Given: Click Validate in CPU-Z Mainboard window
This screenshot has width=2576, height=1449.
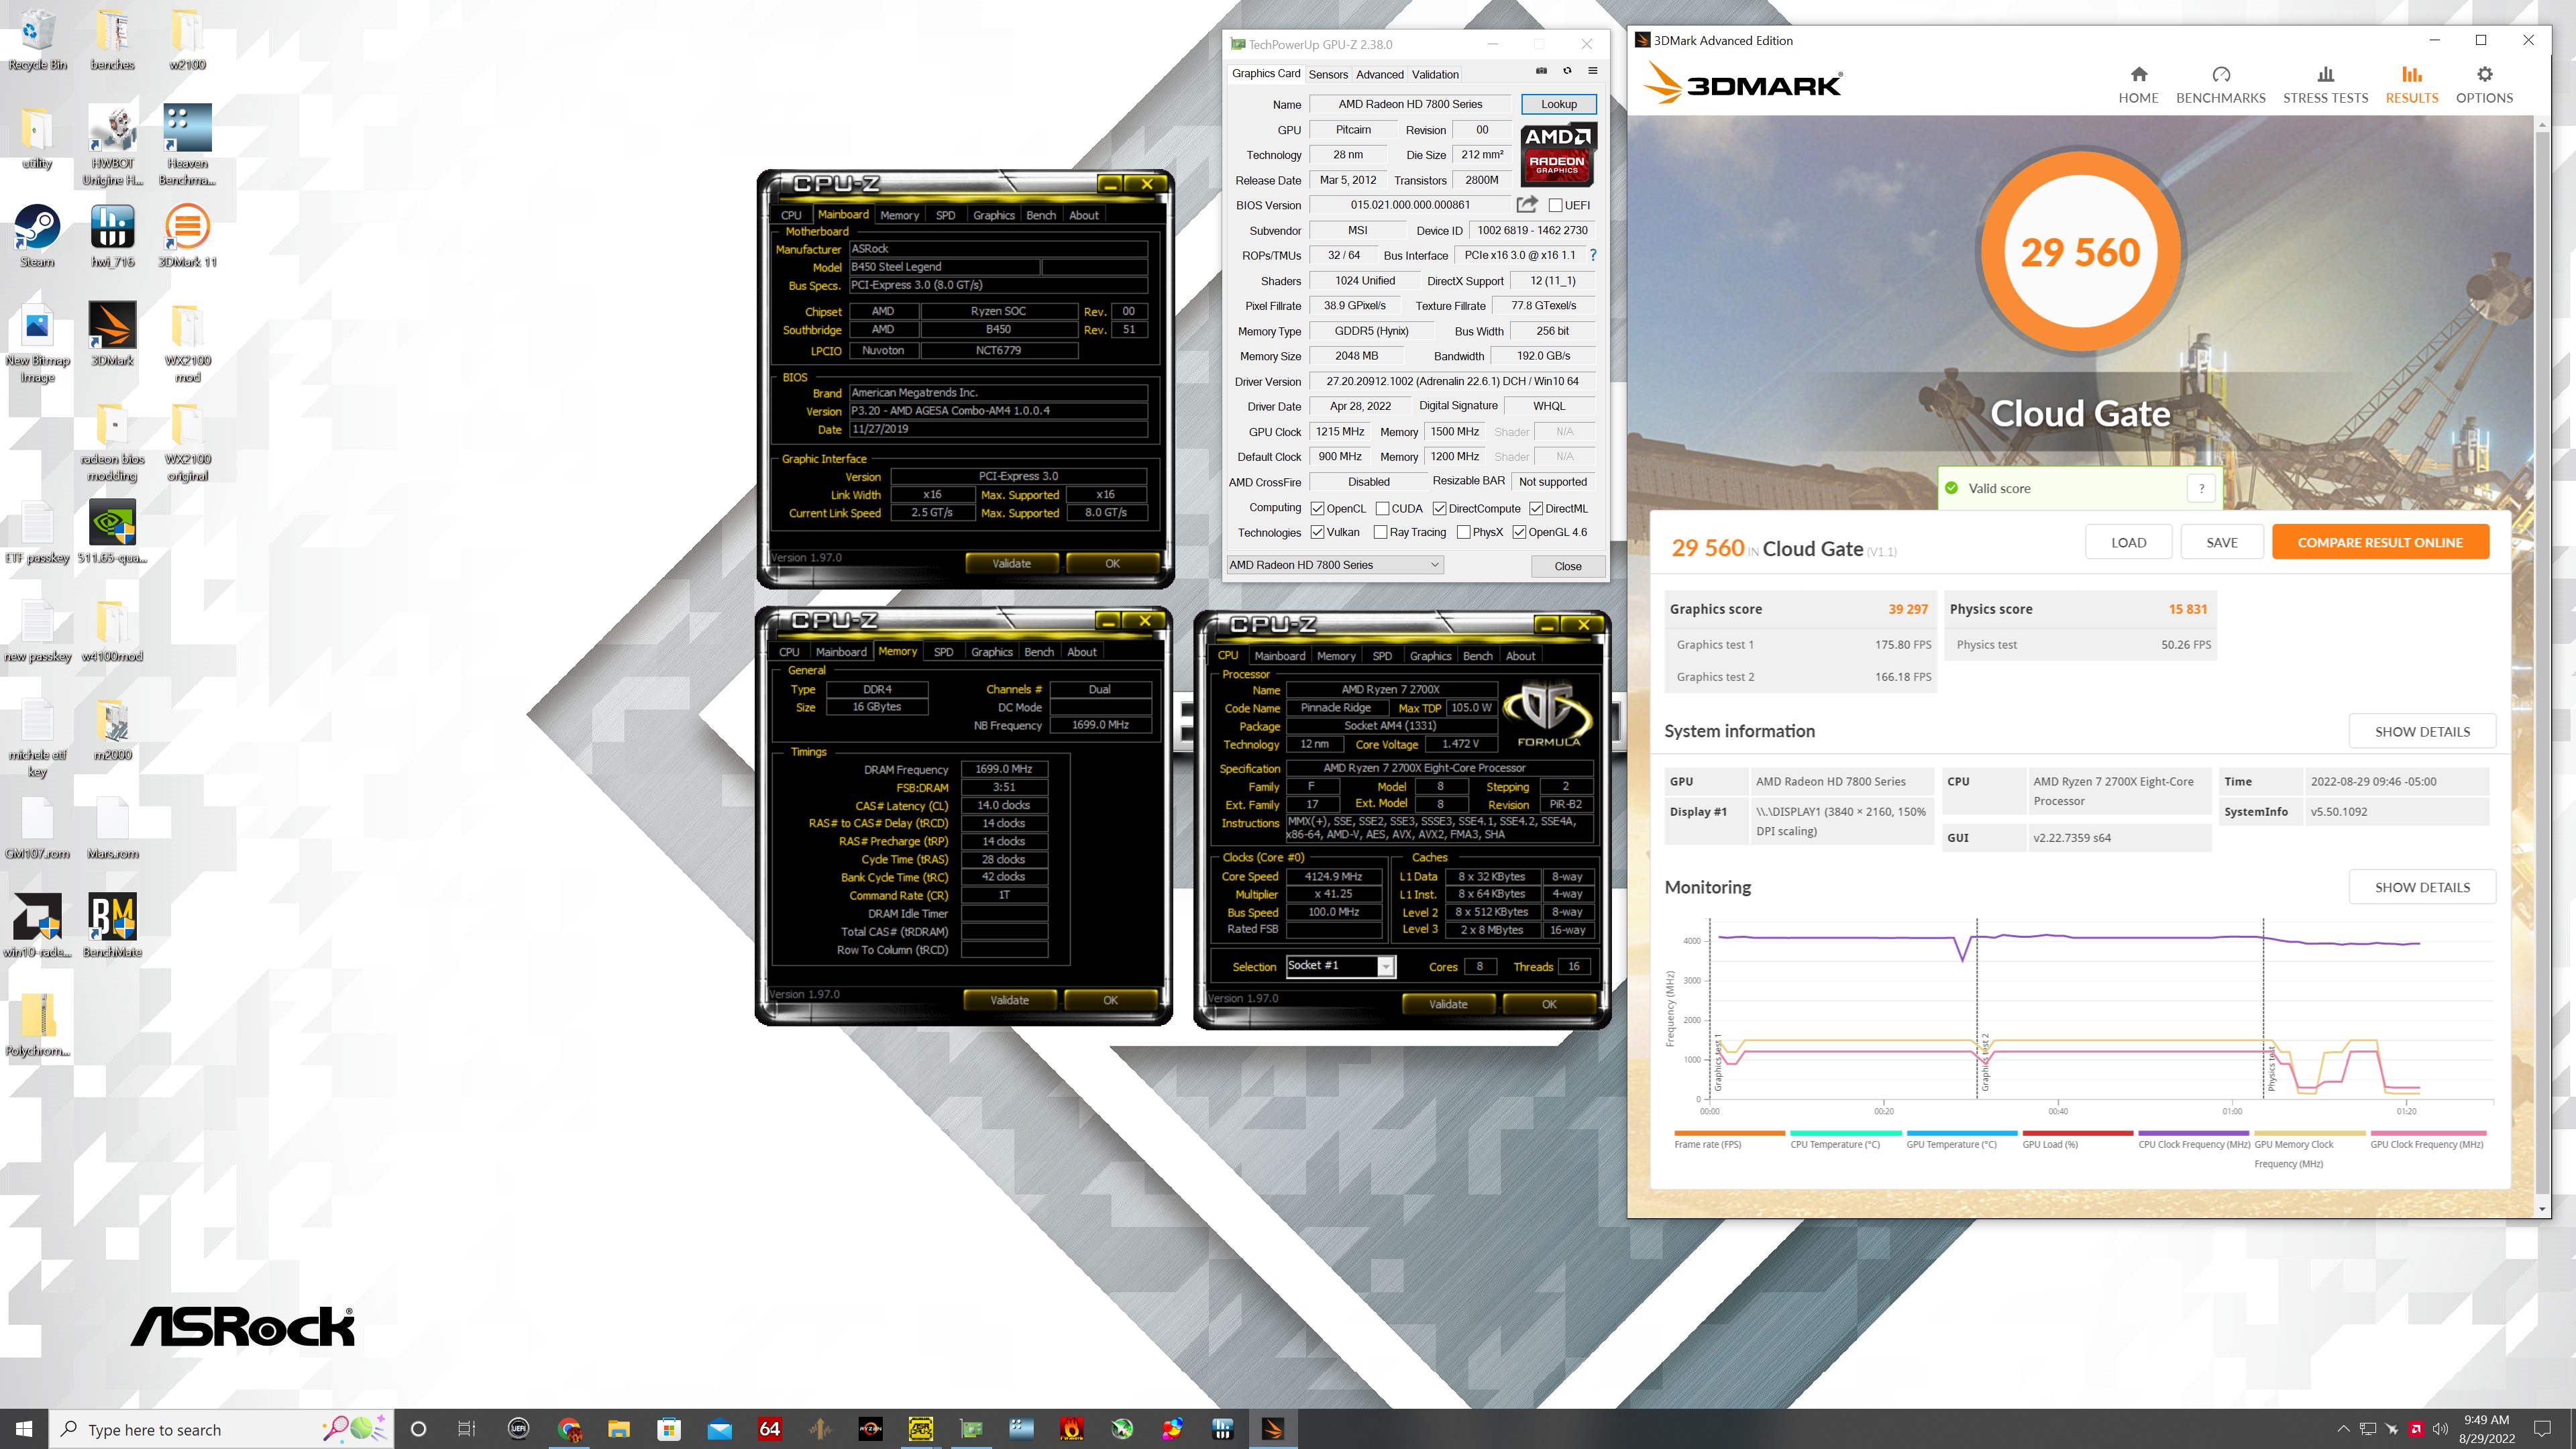Looking at the screenshot, I should point(1011,564).
